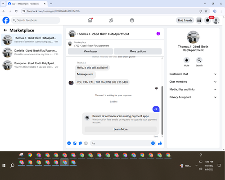This screenshot has height=180, width=225.
Task: Click the Aa message input field
Action: (x=121, y=143)
